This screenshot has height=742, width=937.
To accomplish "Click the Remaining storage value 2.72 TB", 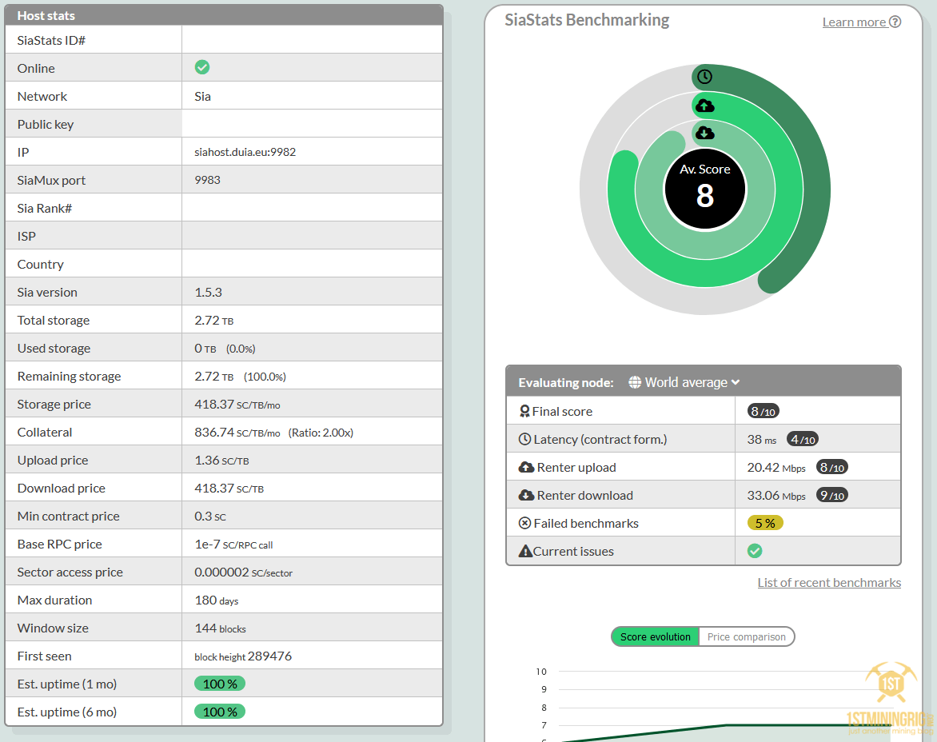I will (214, 377).
